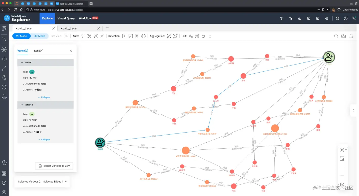This screenshot has width=359, height=196.
Task: Click the first Aggregation edges icon
Action: (169, 36)
